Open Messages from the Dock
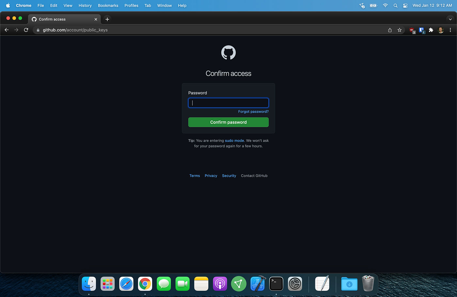 pos(164,284)
